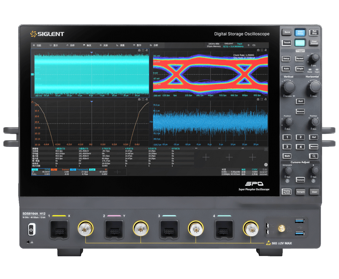The image size is (339, 279).
Task: Toggle channel 4 button
Action: pyautogui.click(x=300, y=147)
